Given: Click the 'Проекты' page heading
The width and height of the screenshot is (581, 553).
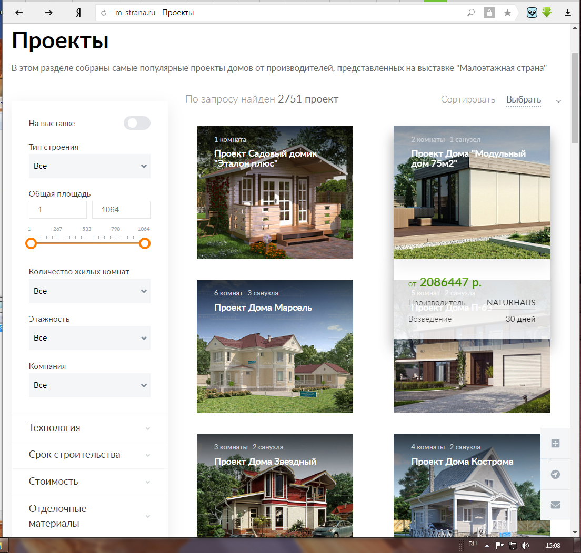Looking at the screenshot, I should 60,40.
